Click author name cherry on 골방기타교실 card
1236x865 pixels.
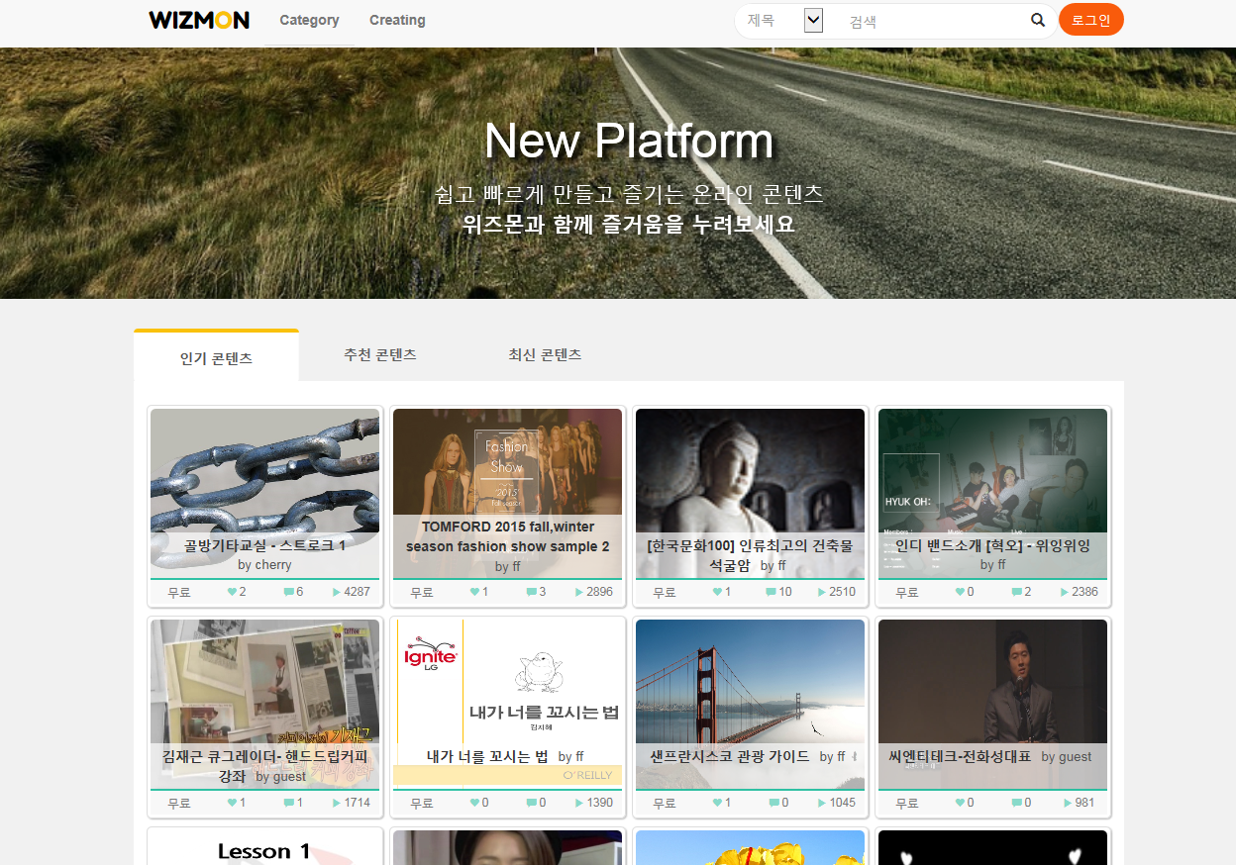(x=272, y=565)
